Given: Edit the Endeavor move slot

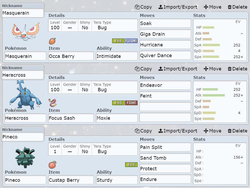Looking at the screenshot, I should pos(165,85).
